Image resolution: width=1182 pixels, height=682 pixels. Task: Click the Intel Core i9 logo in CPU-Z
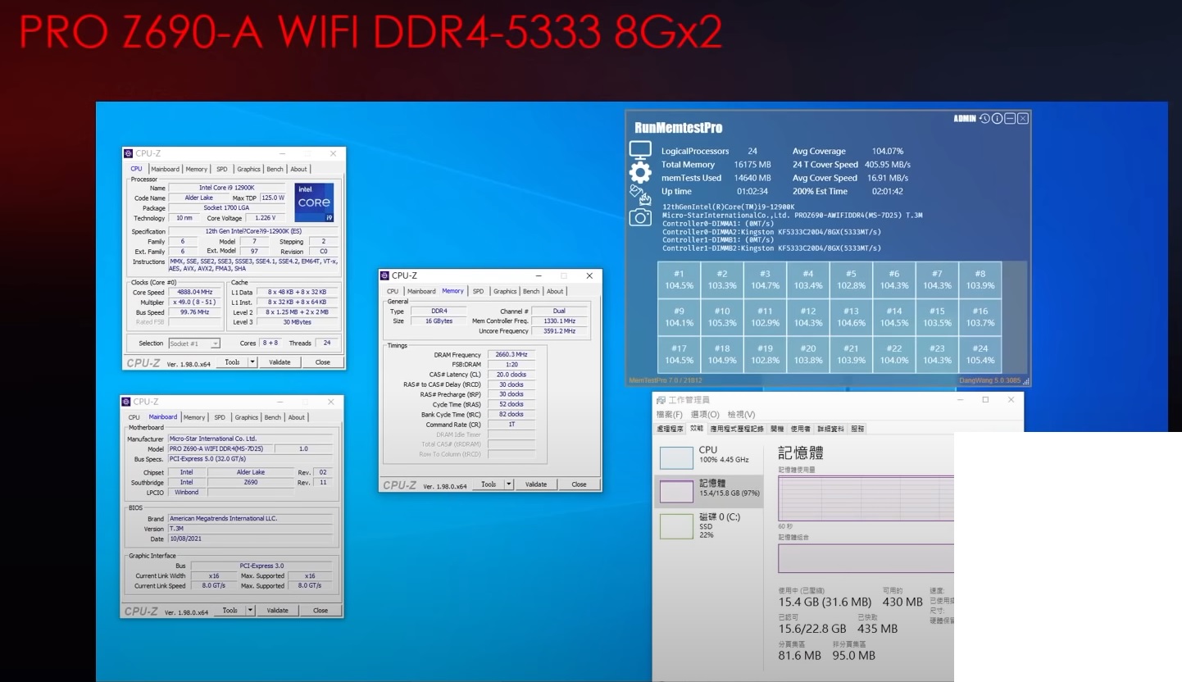314,202
